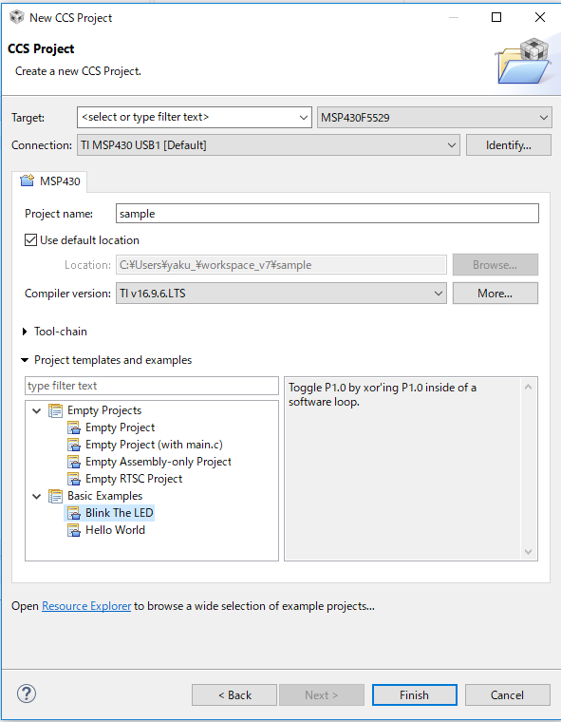
Task: Select the Hello World example icon
Action: click(74, 530)
